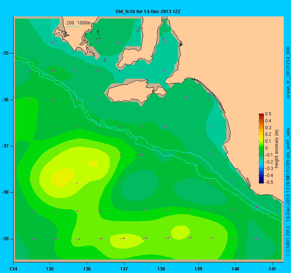Click the chart title 'OM_fc7d for 14-Dec-2013 12Z'

coord(148,12)
